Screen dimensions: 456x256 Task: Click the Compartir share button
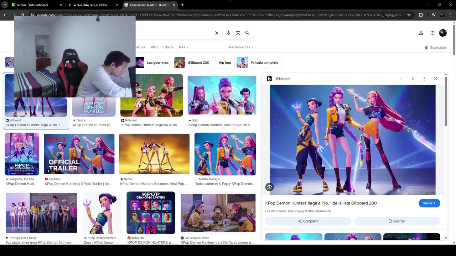[x=308, y=221]
